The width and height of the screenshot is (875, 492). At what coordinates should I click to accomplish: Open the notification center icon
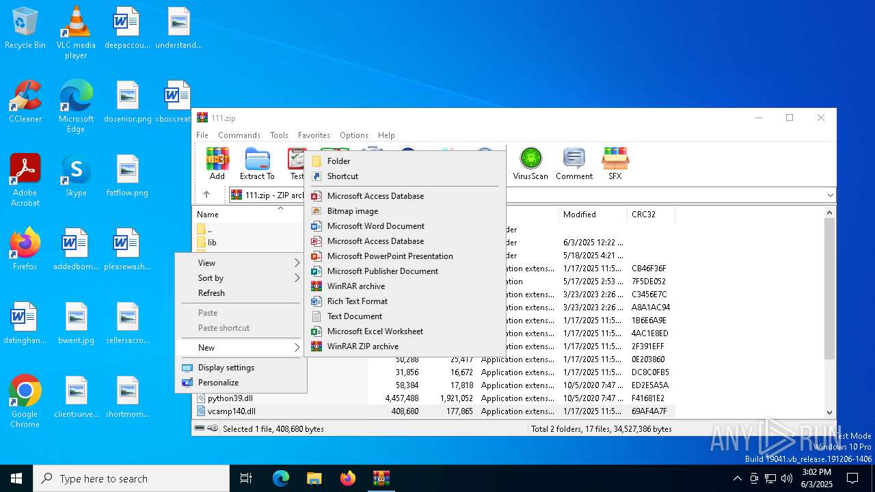[852, 478]
